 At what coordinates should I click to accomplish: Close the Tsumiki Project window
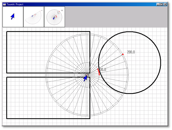(166, 4)
